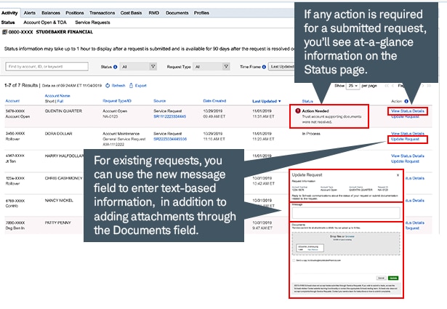Click the Message text field
The height and width of the screenshot is (309, 447).
click(346, 212)
